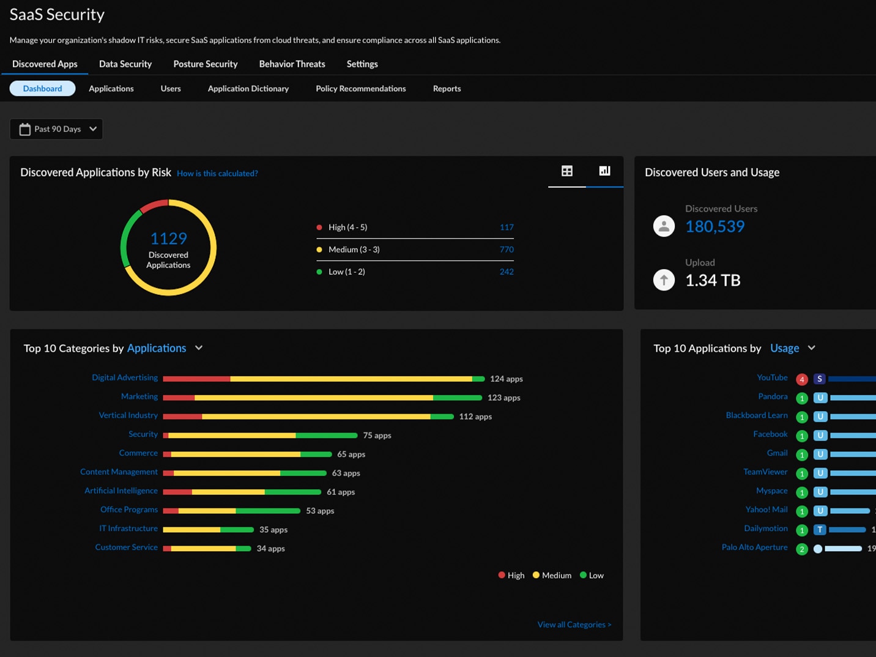876x657 pixels.
Task: Open the Usage dropdown in Top 10 Applications
Action: pyautogui.click(x=793, y=348)
